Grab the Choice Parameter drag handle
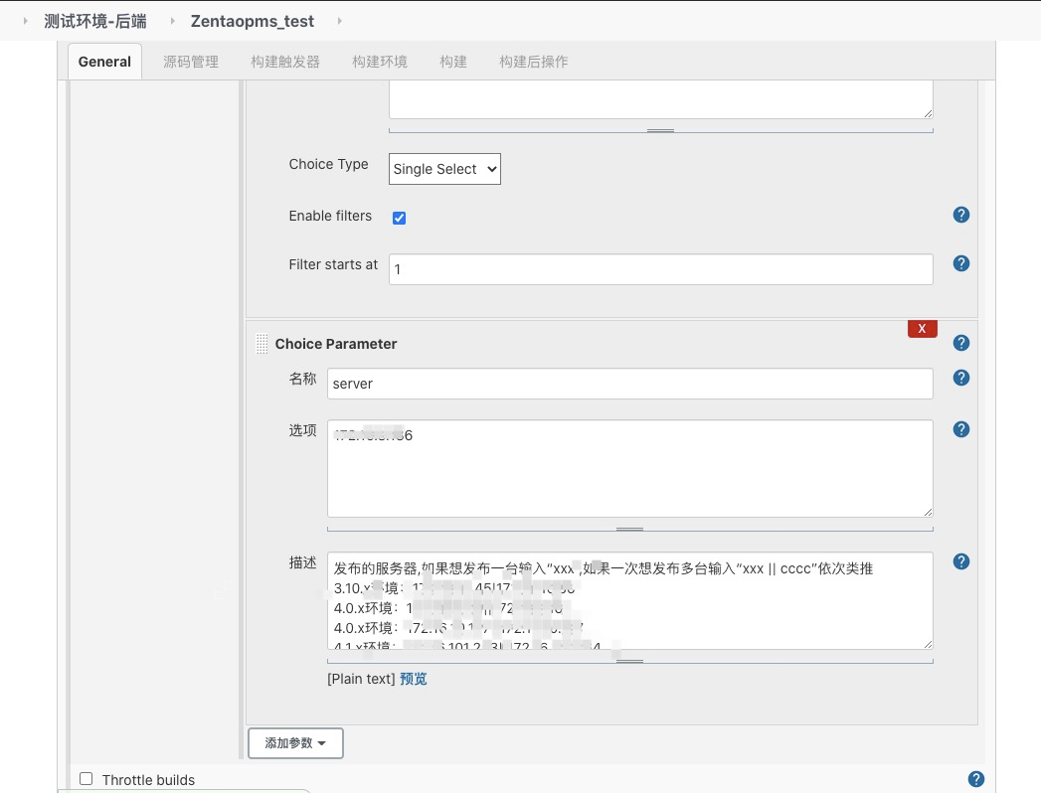 (x=261, y=344)
